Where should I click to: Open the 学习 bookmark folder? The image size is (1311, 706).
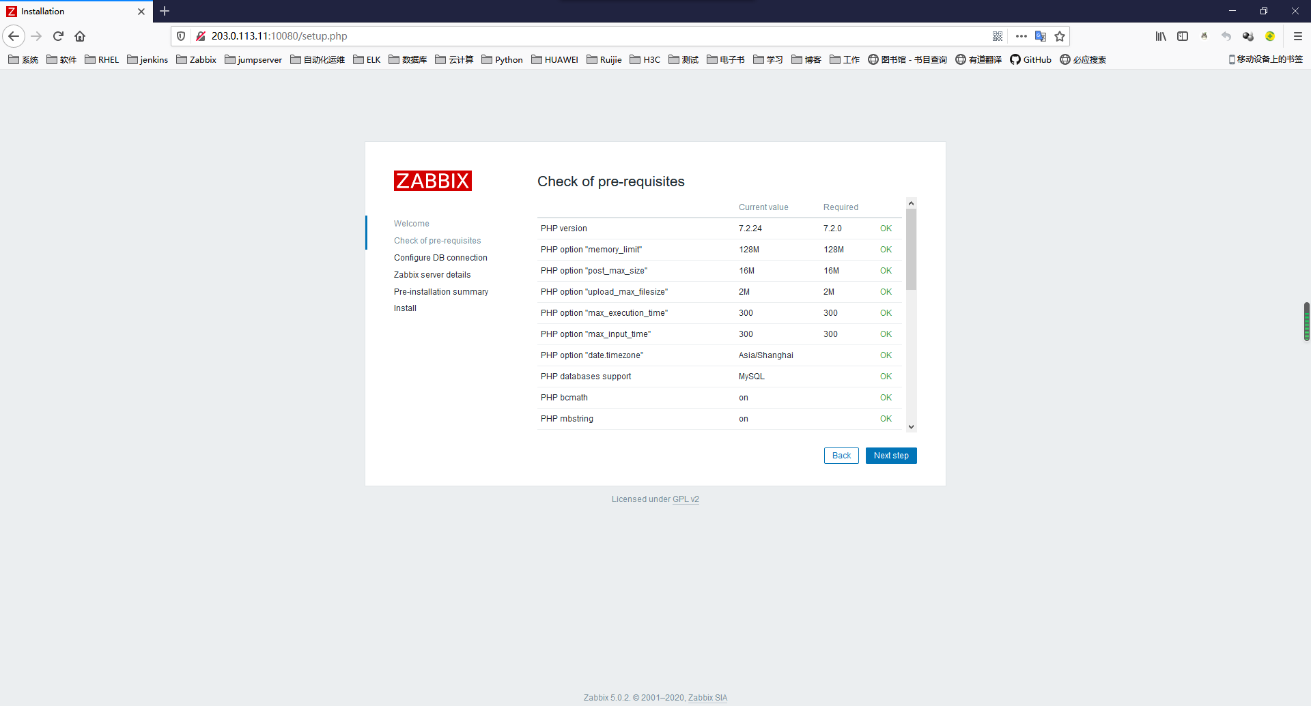[768, 60]
